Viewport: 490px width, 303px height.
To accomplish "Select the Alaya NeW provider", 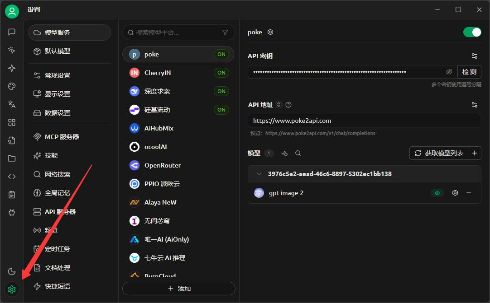I will pos(178,202).
